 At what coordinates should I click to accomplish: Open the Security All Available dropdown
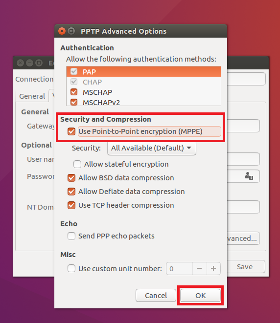151,148
